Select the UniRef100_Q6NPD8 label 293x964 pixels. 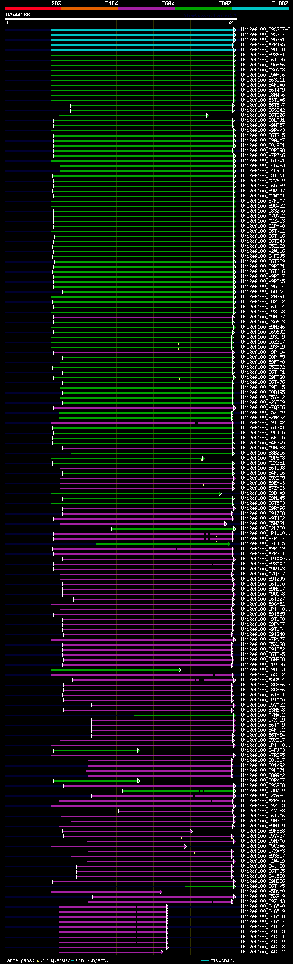(x=263, y=659)
